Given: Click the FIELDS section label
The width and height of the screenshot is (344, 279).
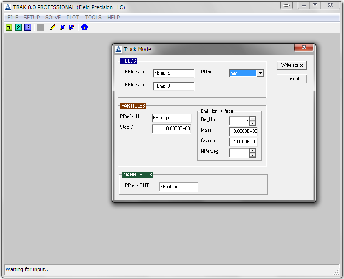Looking at the screenshot, I should (129, 61).
